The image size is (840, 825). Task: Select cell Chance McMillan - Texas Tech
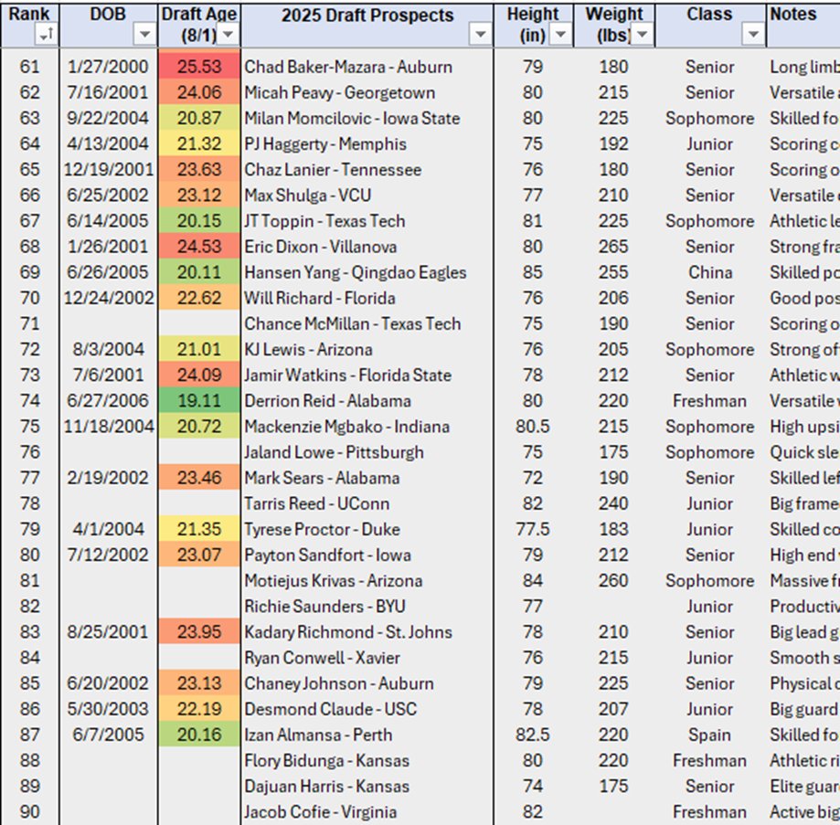click(x=367, y=324)
